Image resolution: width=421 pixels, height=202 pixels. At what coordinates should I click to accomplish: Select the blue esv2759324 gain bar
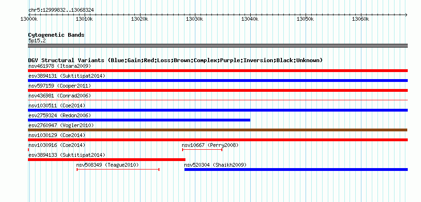click(139, 120)
